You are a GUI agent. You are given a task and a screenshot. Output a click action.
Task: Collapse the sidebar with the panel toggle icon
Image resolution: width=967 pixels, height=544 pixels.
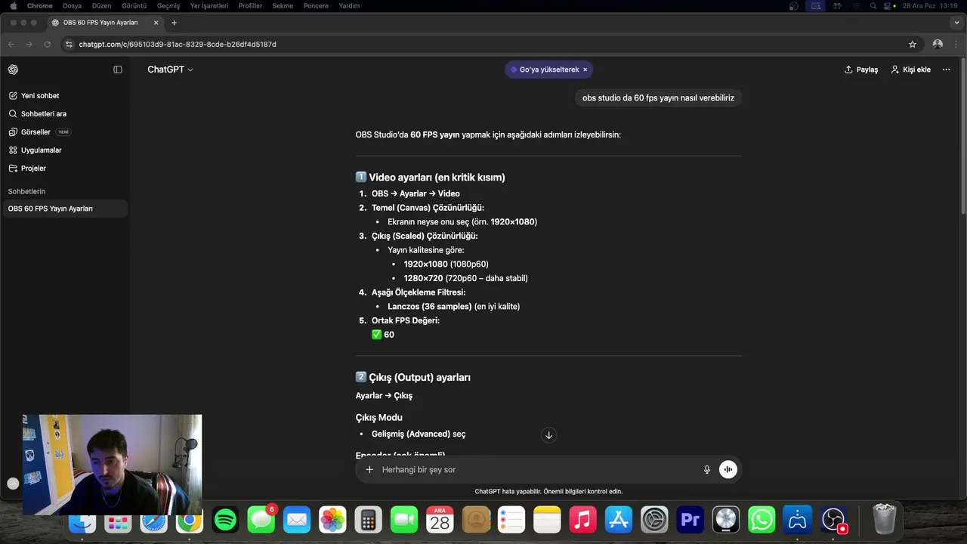tap(118, 70)
